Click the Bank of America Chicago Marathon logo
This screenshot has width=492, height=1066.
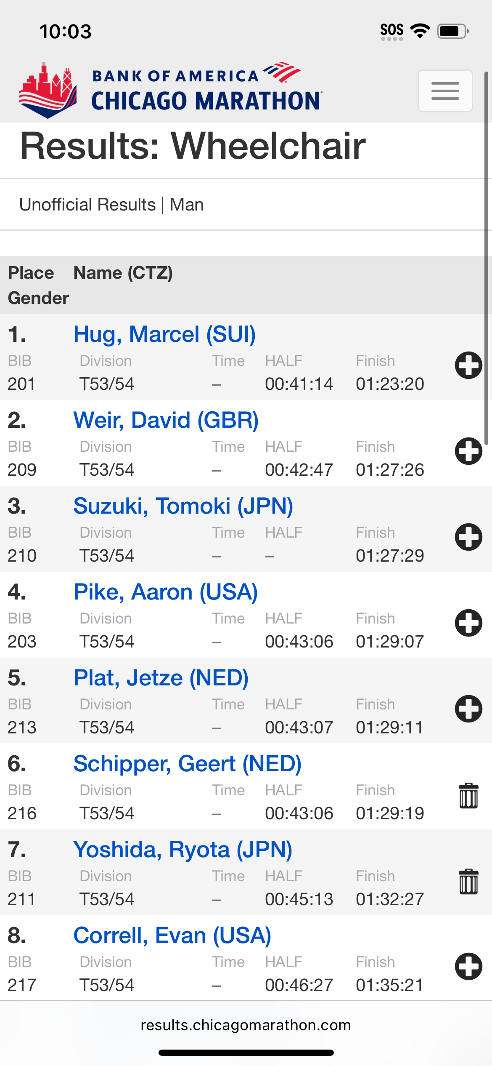170,90
